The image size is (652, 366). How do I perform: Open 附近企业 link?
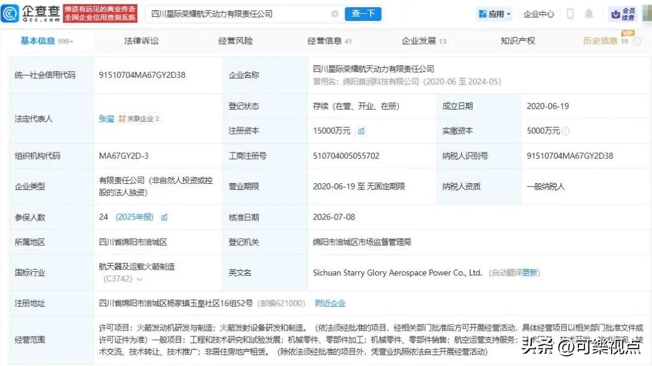[330, 303]
